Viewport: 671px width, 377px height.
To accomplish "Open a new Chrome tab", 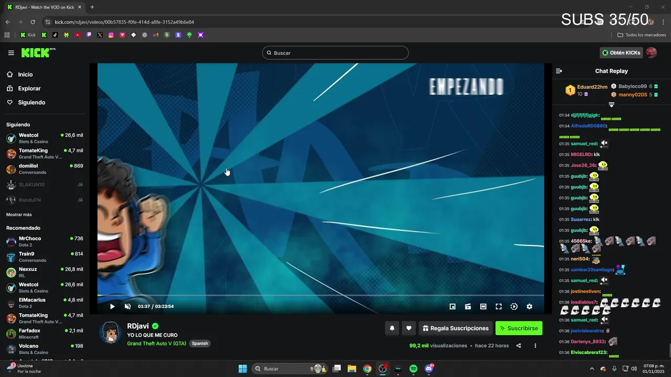I will coord(92,7).
